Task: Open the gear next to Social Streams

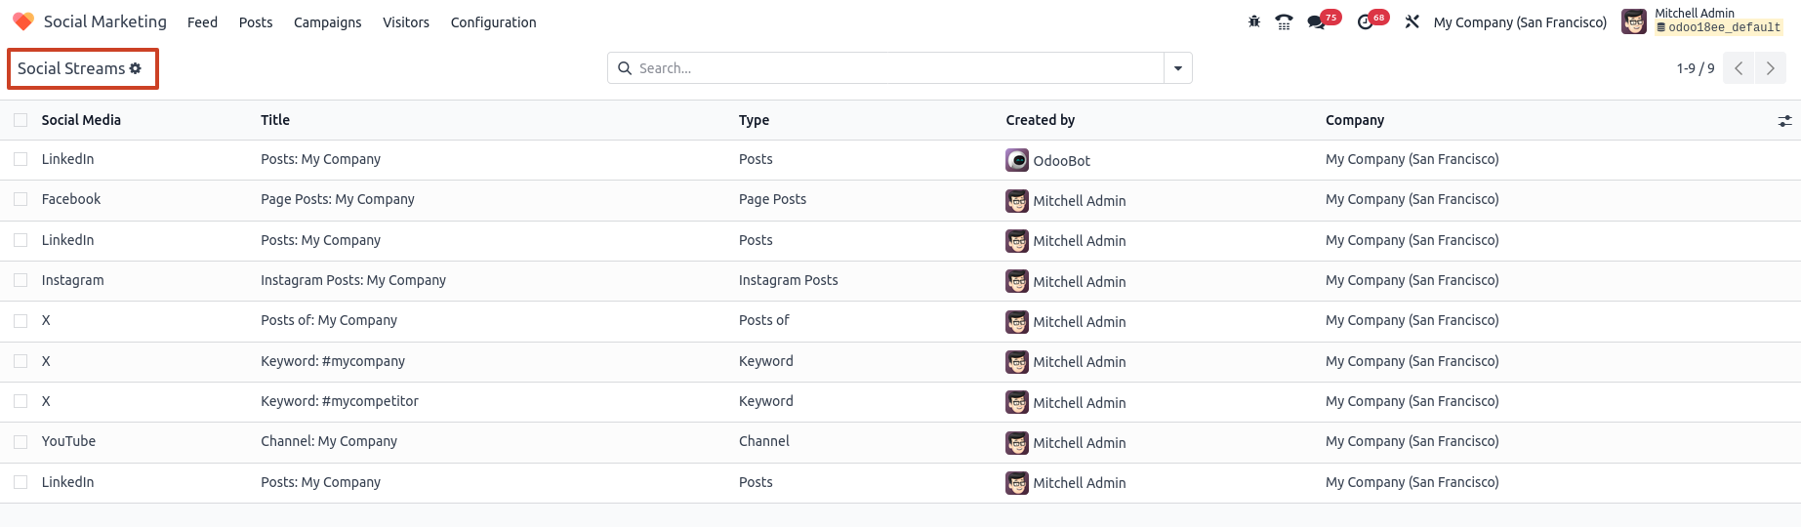Action: (136, 68)
